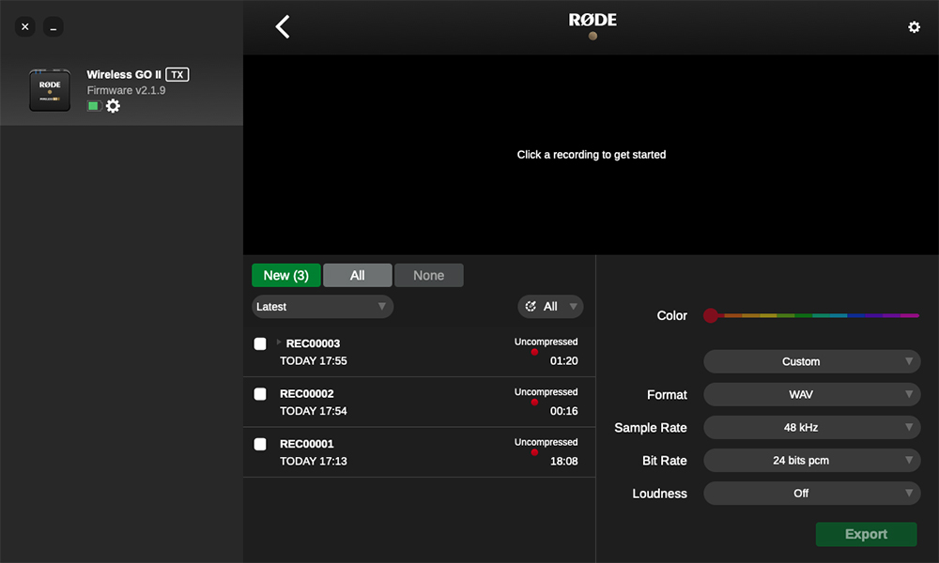Open the Custom preset dropdown

tap(812, 361)
